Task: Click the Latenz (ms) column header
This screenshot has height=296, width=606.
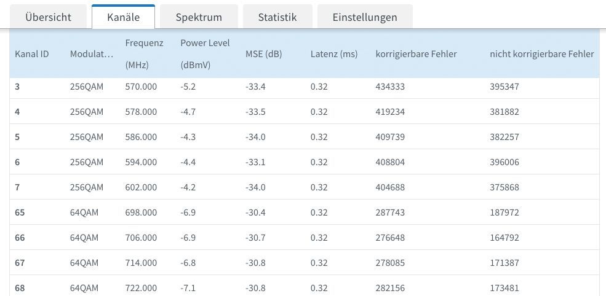Action: (x=333, y=54)
